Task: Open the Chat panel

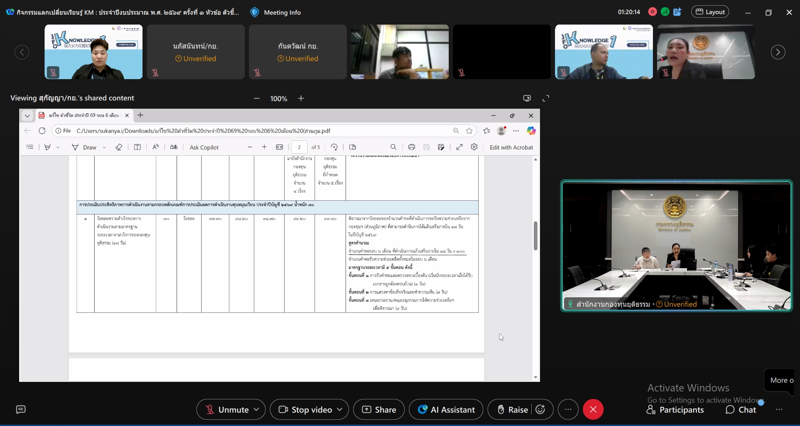Action: coord(741,410)
